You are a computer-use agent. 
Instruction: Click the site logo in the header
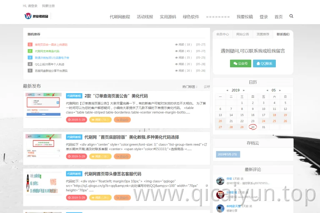(36, 16)
